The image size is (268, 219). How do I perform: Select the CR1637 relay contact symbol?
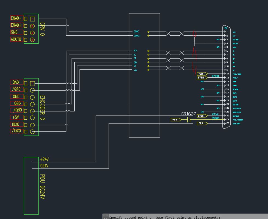point(189,120)
